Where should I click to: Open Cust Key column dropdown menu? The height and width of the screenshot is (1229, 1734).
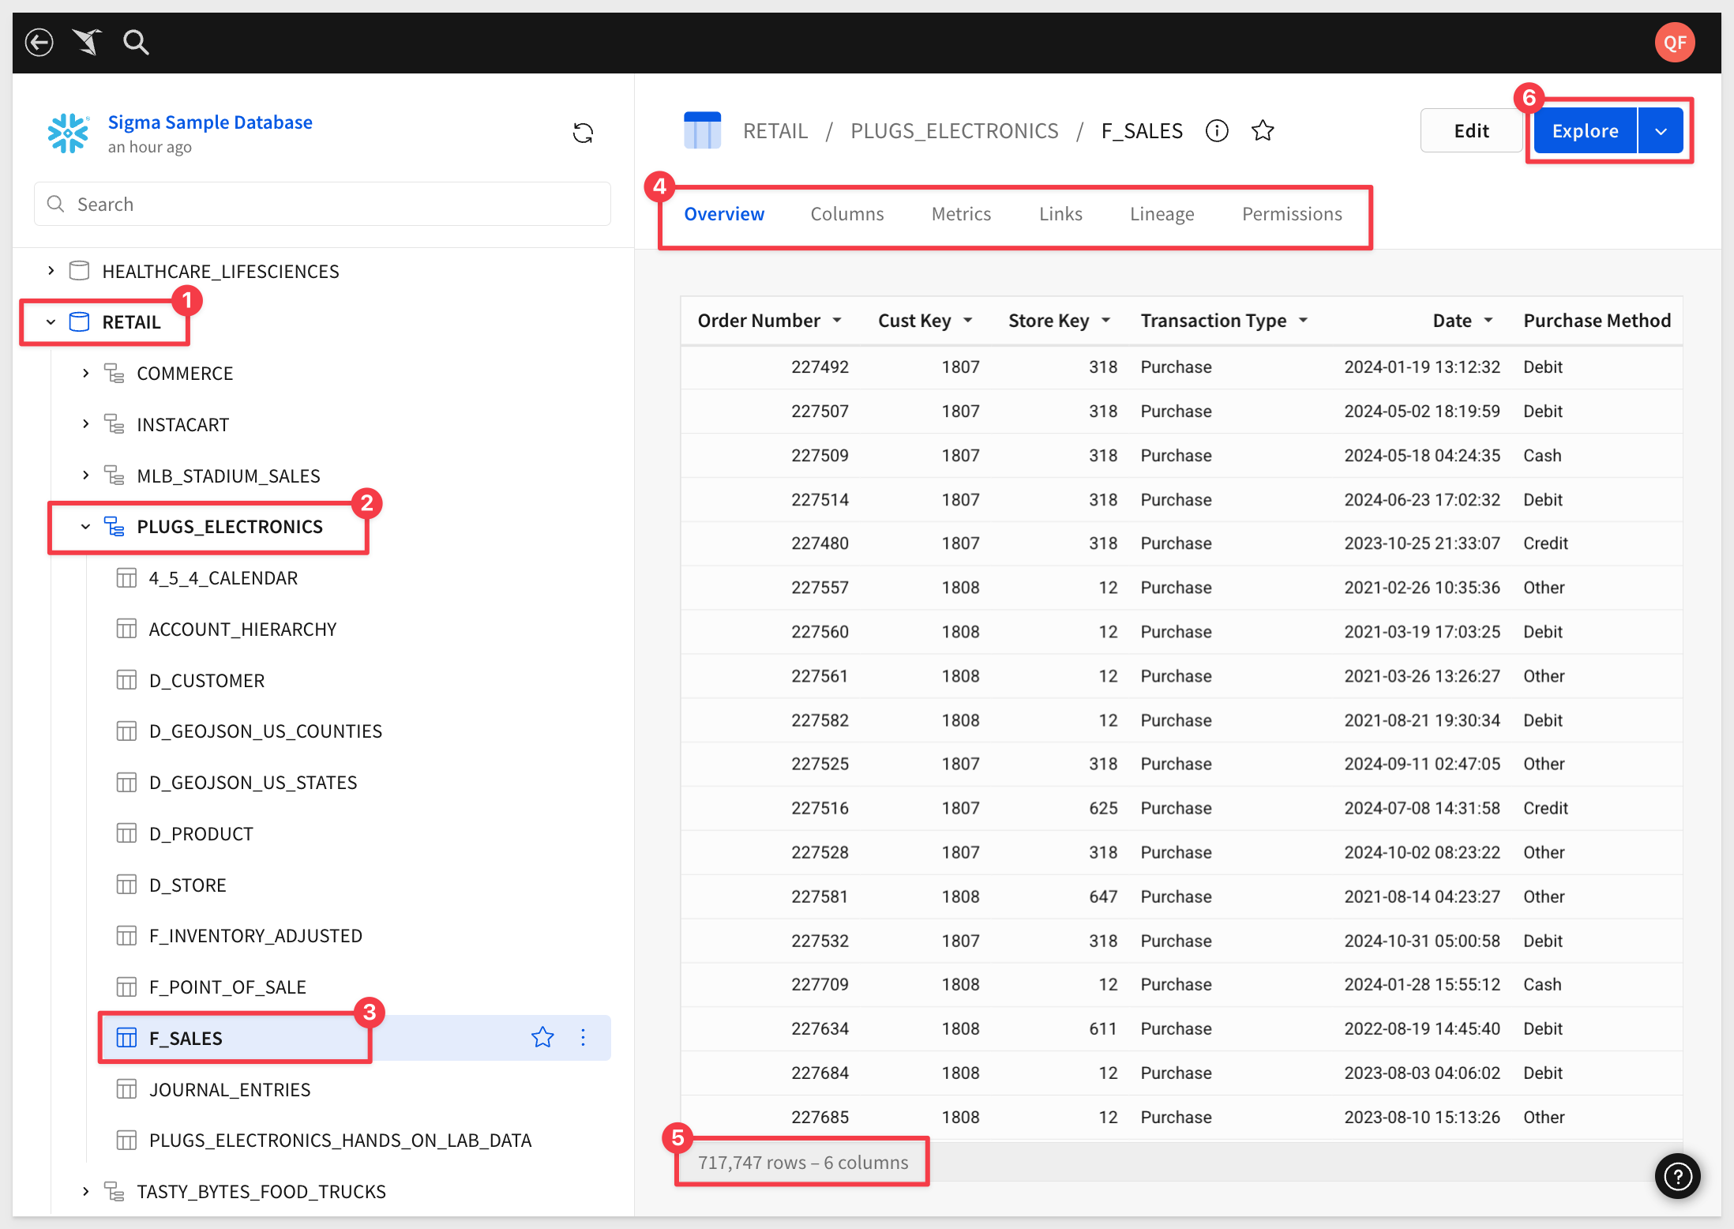[x=968, y=321]
